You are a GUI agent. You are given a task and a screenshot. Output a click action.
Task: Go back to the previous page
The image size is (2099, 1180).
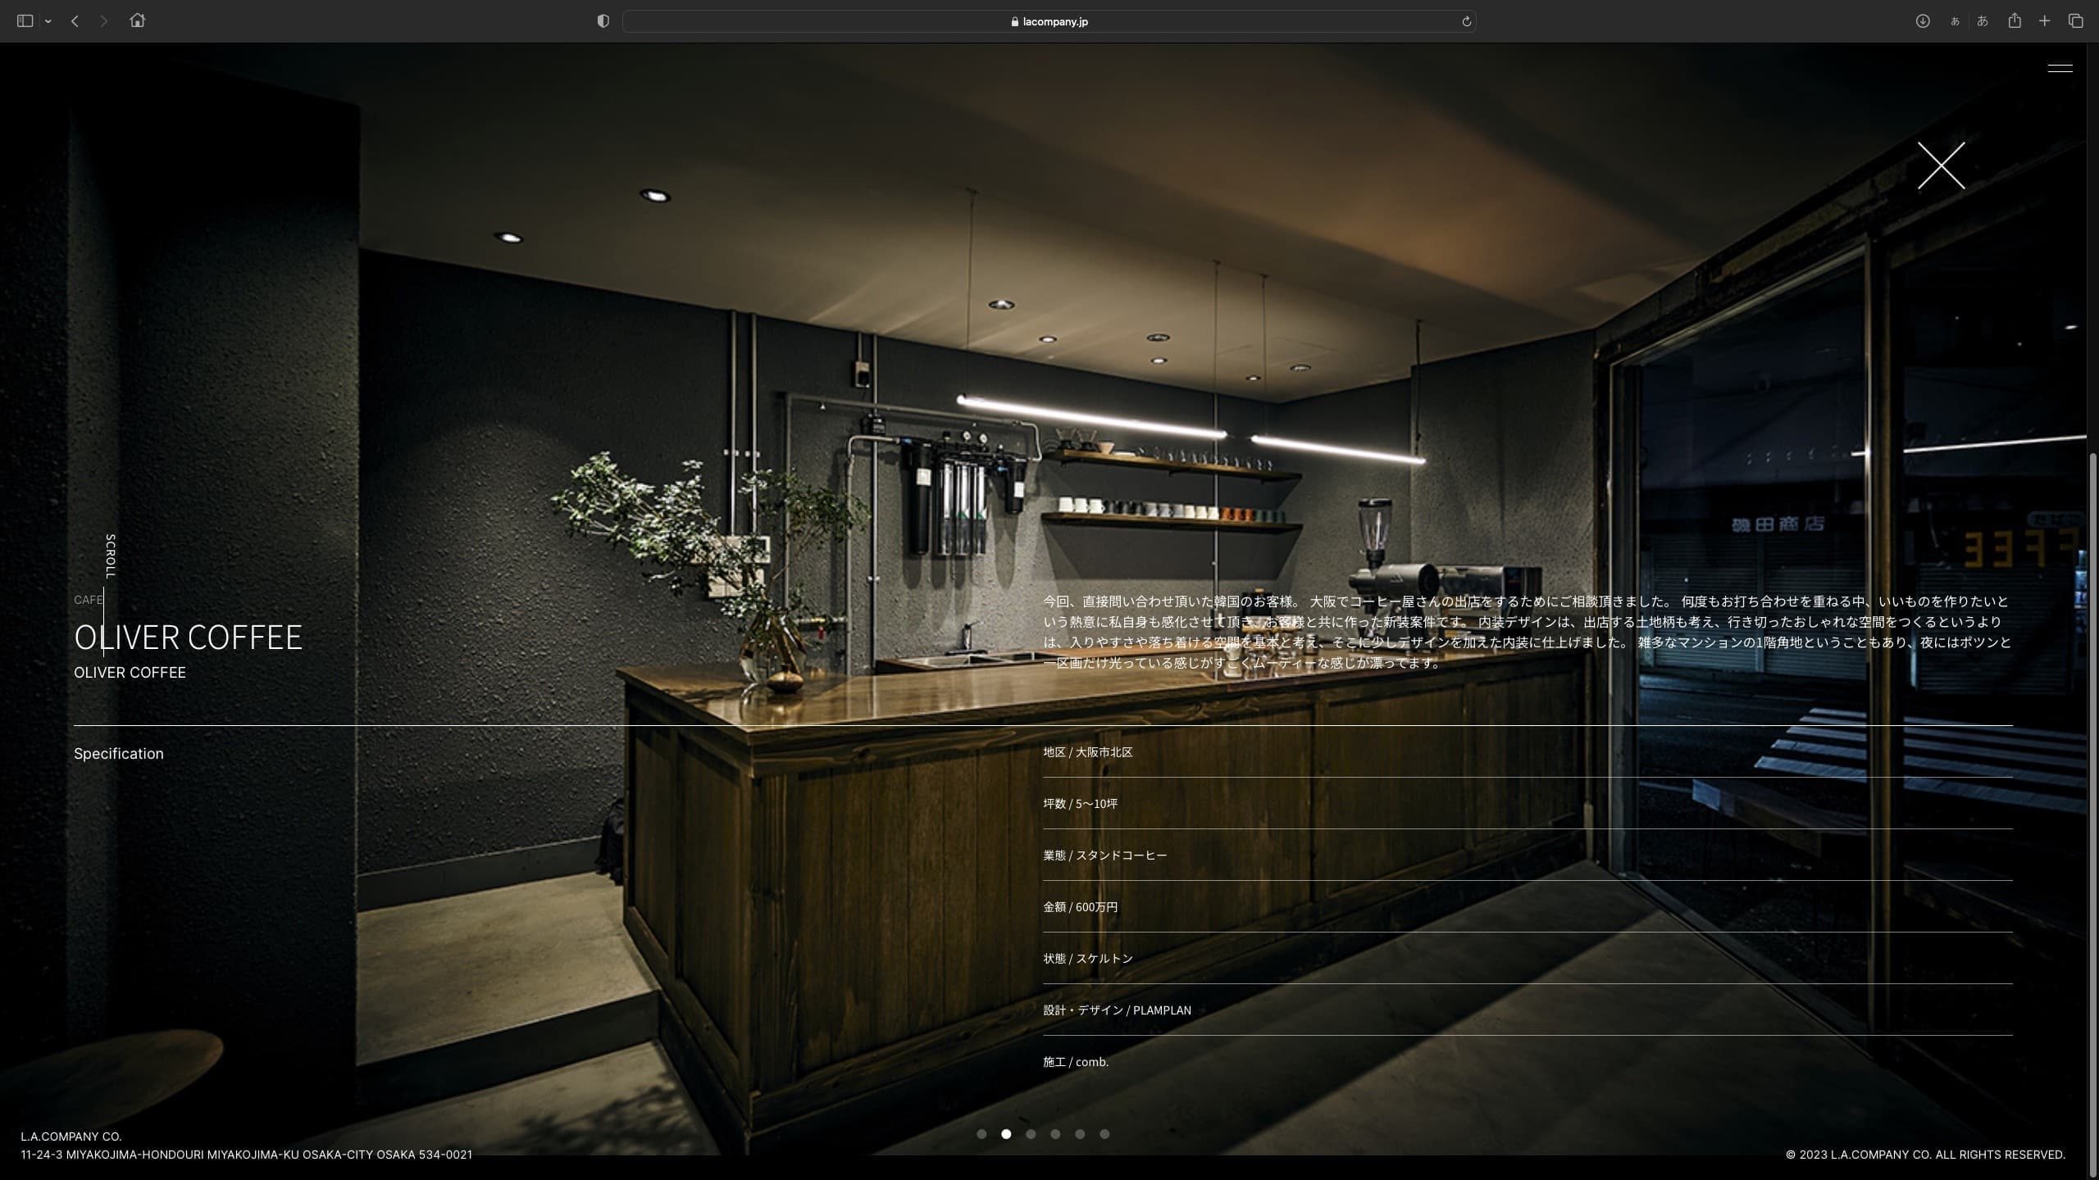[75, 21]
